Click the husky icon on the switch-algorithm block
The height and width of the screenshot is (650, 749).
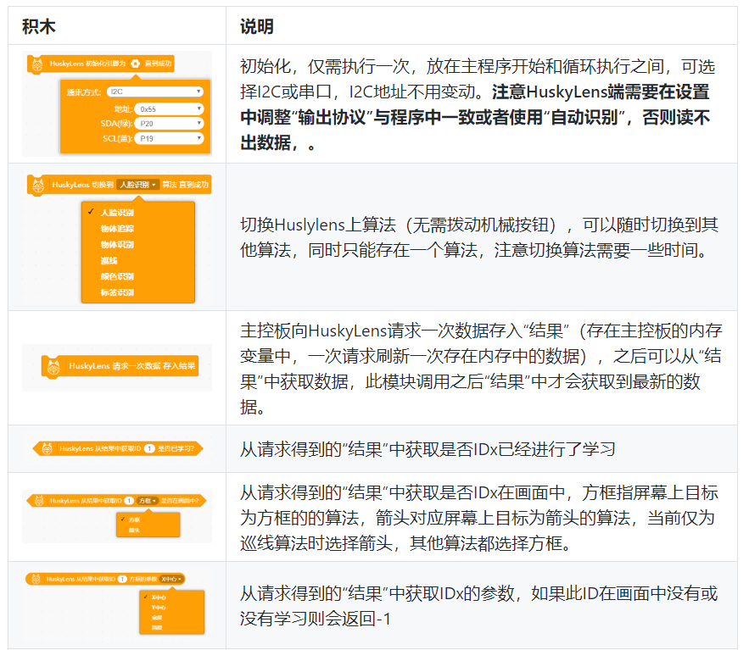(x=38, y=185)
